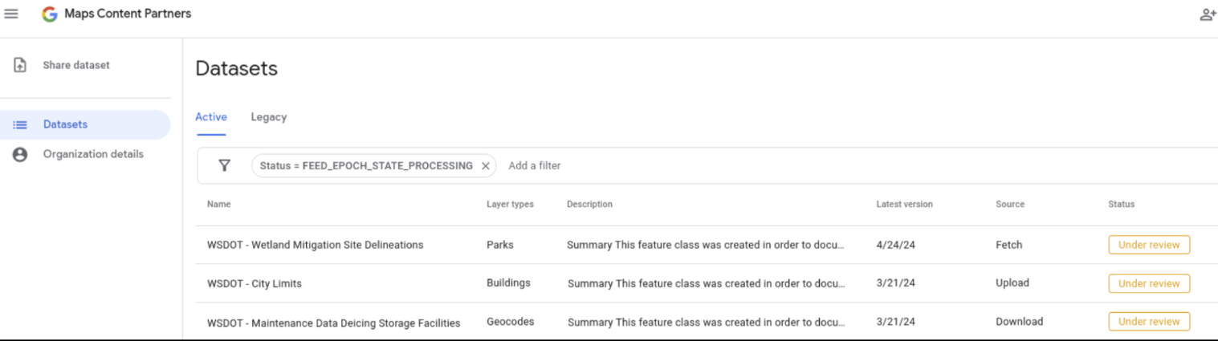Viewport: 1218px width, 341px height.
Task: Click the Google logo icon
Action: pos(50,14)
